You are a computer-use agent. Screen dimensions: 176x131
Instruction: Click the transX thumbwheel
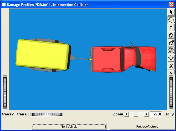[x=47, y=114]
